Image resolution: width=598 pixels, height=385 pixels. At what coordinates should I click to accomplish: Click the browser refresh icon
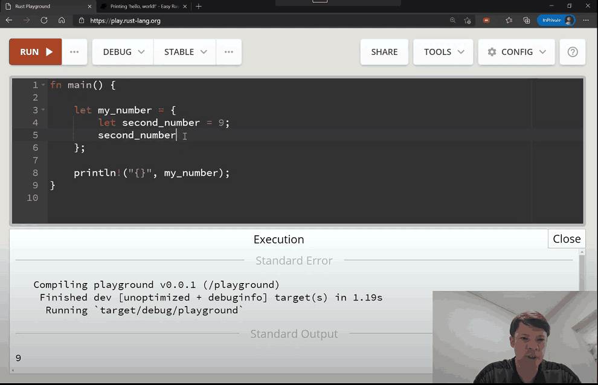[44, 20]
